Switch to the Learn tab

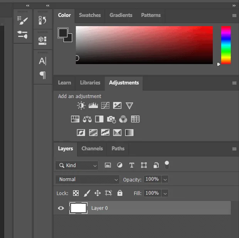click(64, 83)
